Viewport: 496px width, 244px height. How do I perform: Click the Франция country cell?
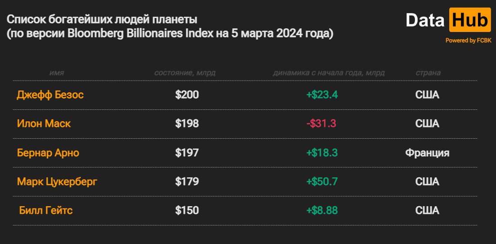pos(427,153)
